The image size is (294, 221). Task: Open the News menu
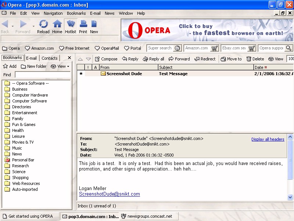click(110, 13)
